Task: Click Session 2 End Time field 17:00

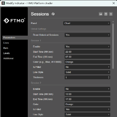Action: (87, 99)
